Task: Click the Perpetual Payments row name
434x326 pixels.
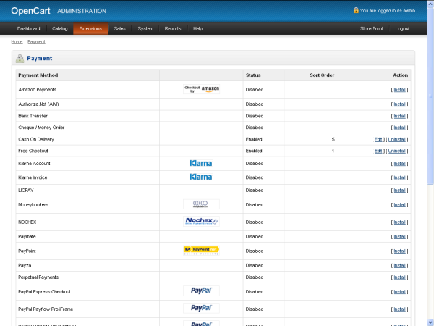Action: (38, 277)
